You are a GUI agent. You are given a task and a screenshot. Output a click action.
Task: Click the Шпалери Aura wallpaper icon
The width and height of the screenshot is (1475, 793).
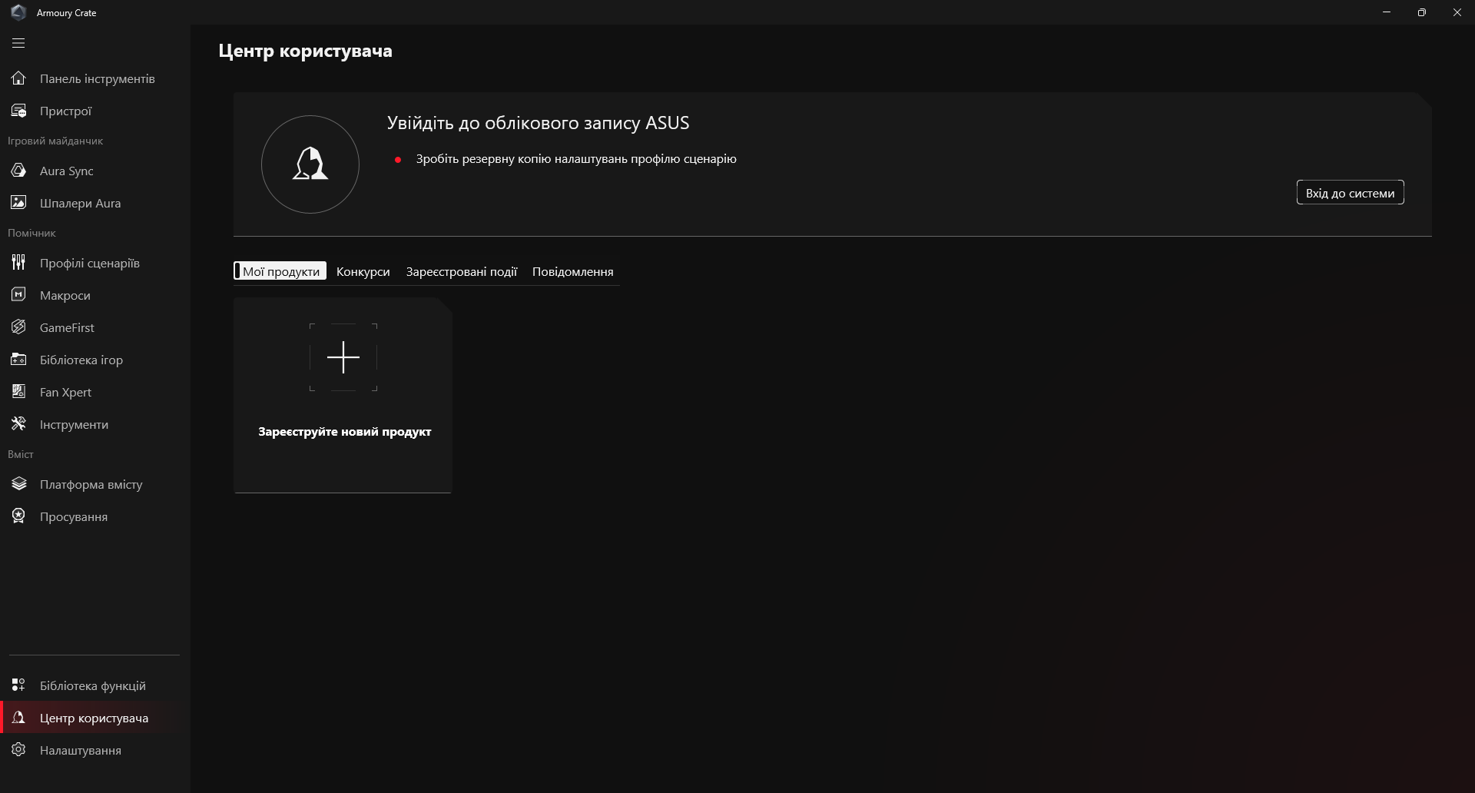pos(18,203)
